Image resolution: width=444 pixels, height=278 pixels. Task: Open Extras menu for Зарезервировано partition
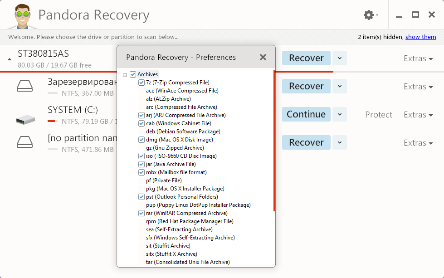pos(418,87)
